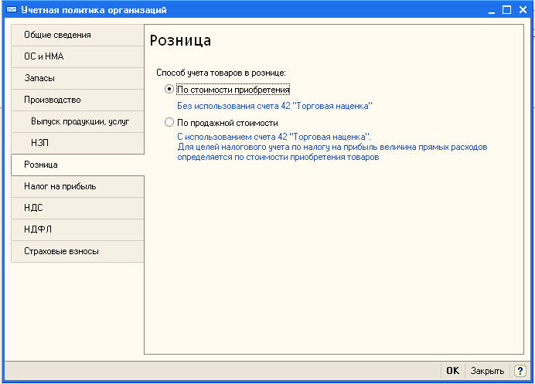Close the window with the X button
This screenshot has width=535, height=384.
pyautogui.click(x=522, y=10)
